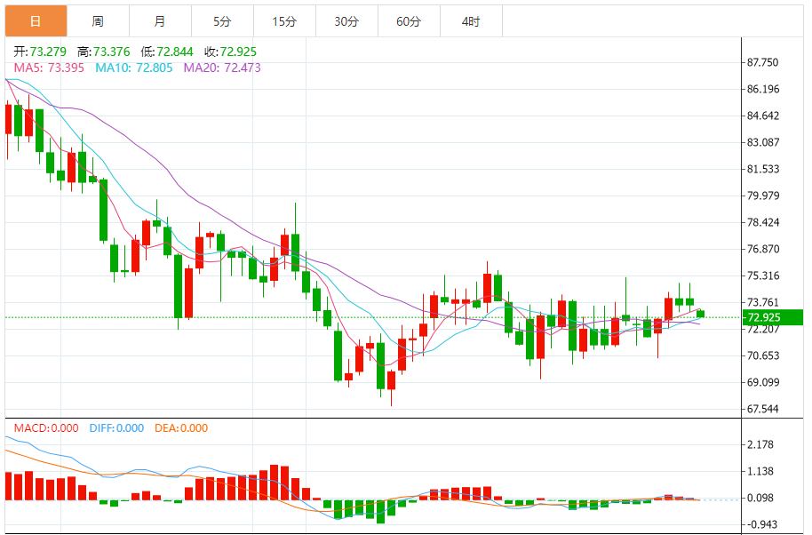Open the 30分 chart tab

(x=346, y=21)
